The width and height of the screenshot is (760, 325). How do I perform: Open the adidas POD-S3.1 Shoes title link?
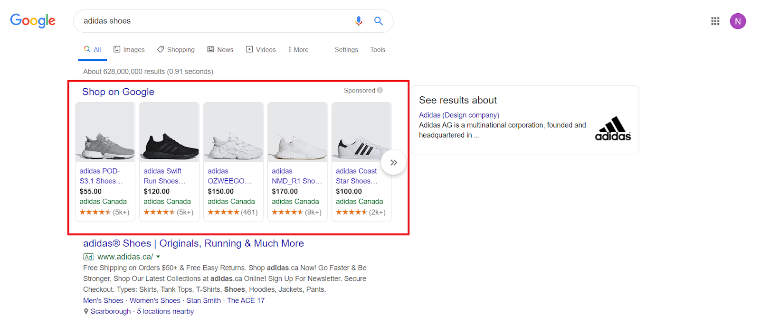click(101, 176)
